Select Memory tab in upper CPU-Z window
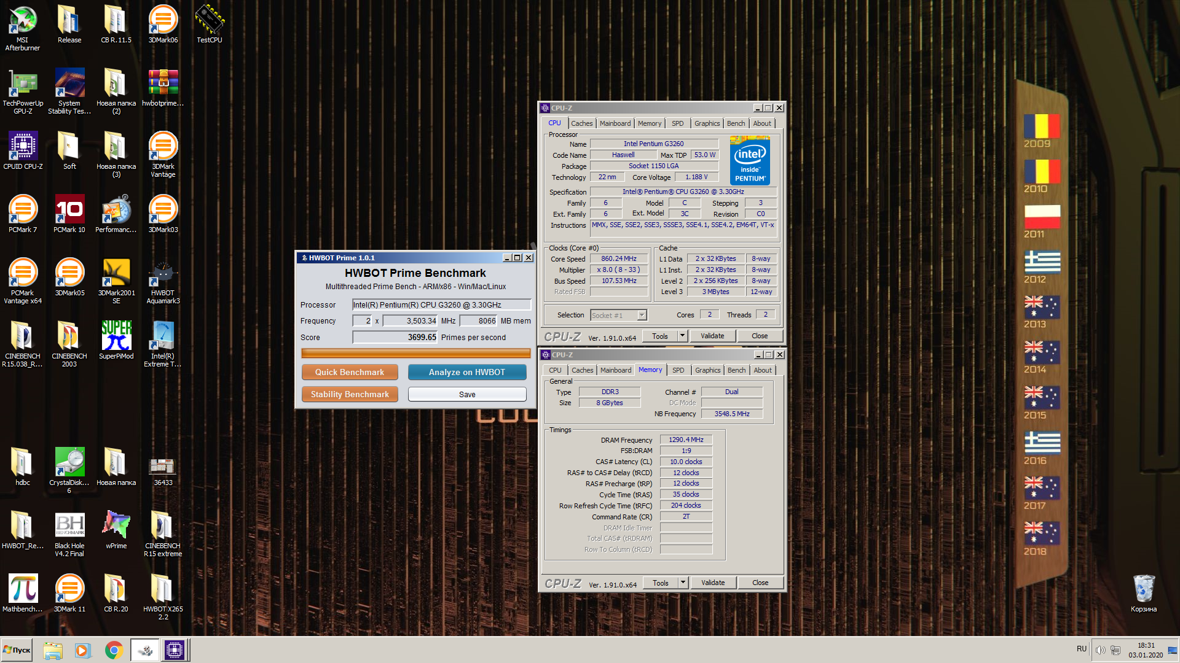Image resolution: width=1180 pixels, height=663 pixels. coord(649,123)
